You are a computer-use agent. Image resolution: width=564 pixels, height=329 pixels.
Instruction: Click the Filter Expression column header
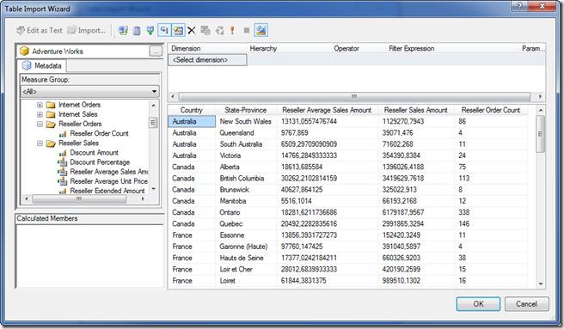[451, 49]
